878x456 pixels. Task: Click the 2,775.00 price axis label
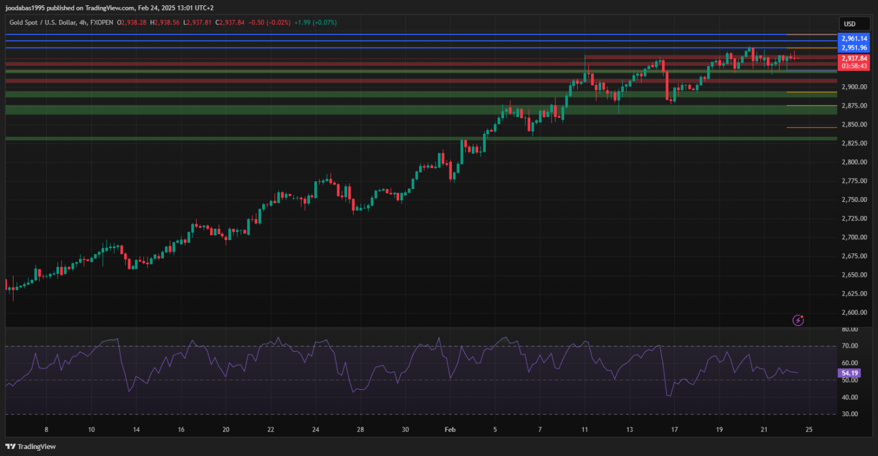pos(853,181)
